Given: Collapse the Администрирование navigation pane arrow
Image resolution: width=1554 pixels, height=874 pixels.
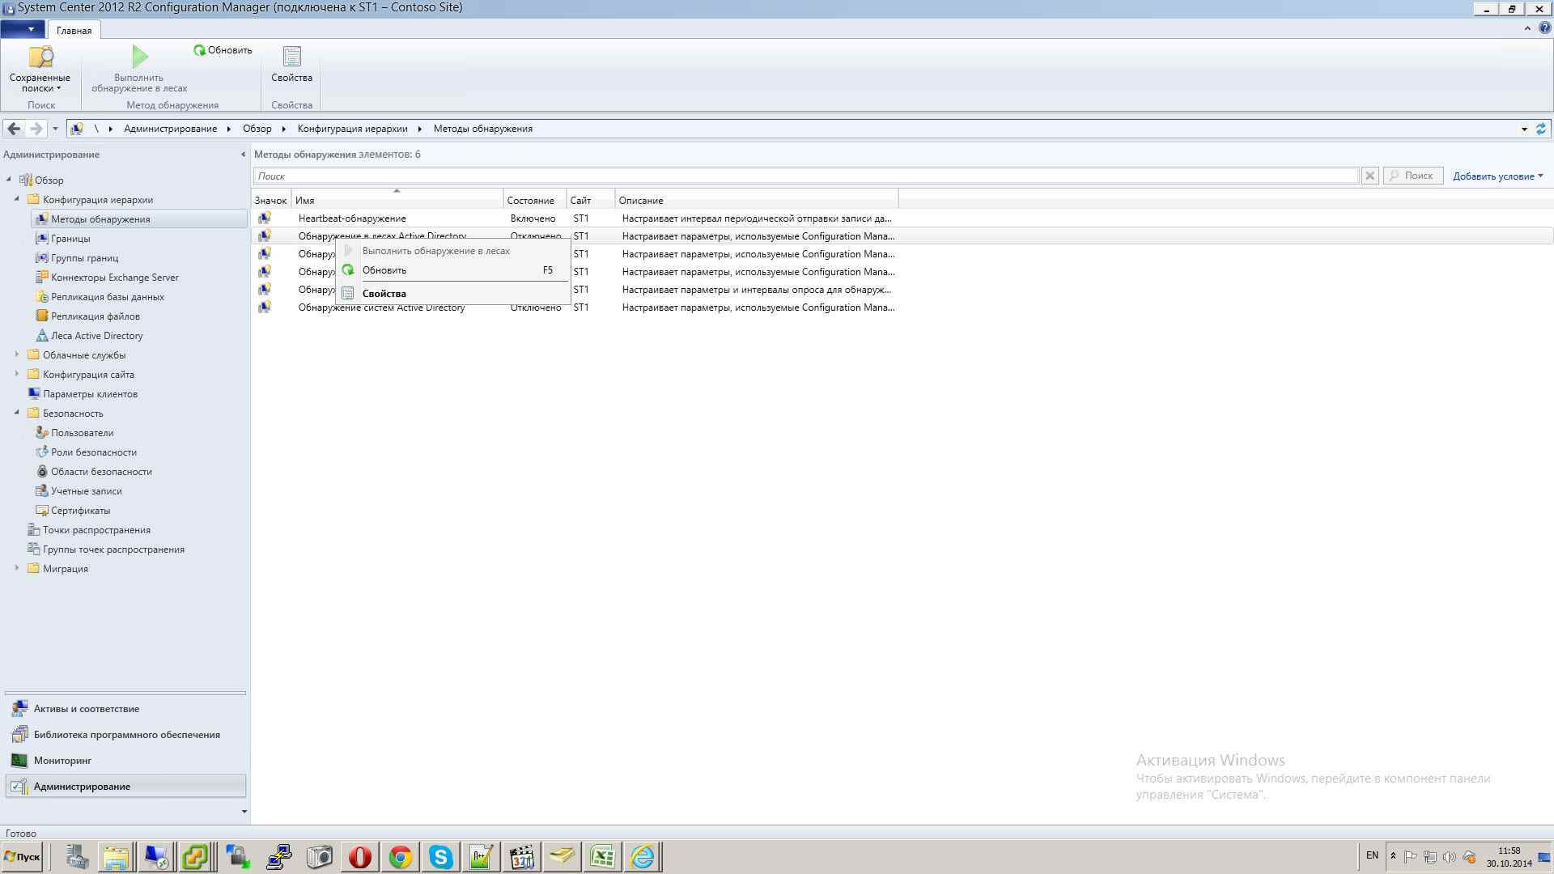Looking at the screenshot, I should [x=243, y=155].
